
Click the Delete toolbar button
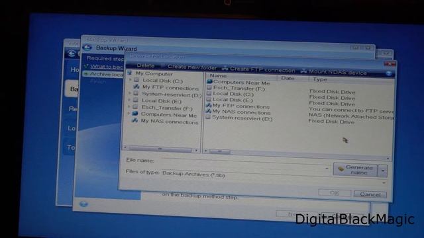[145, 65]
